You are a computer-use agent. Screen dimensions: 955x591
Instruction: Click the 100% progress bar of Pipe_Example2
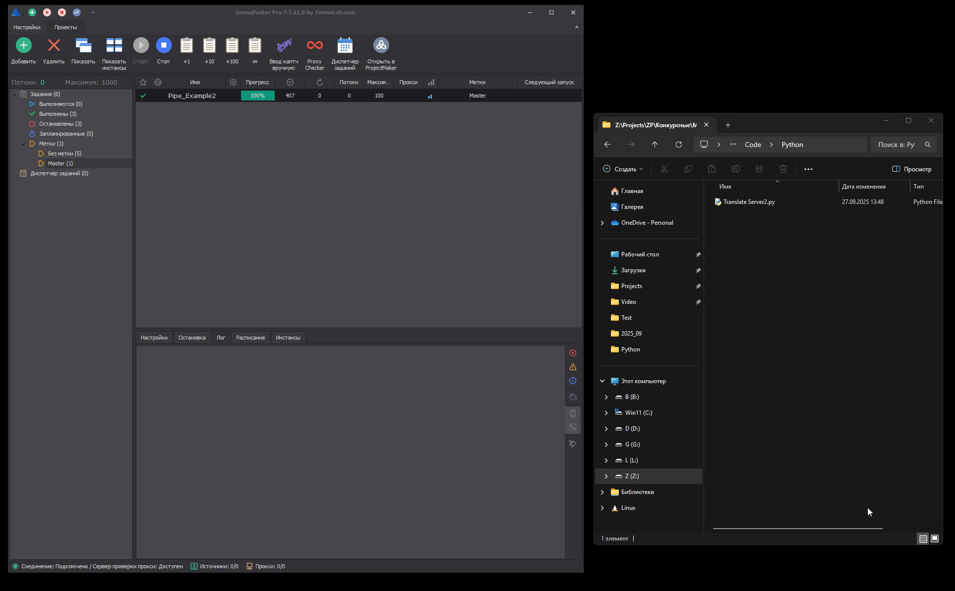pyautogui.click(x=257, y=96)
